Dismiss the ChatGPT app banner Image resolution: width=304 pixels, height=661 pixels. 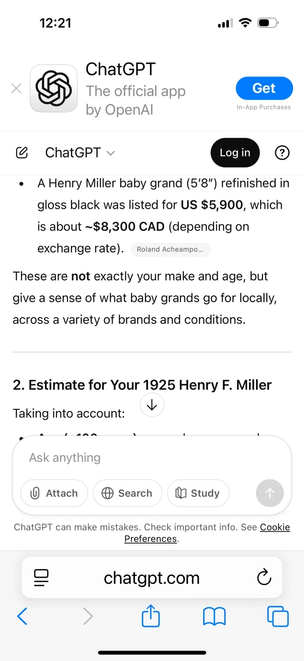tap(16, 89)
